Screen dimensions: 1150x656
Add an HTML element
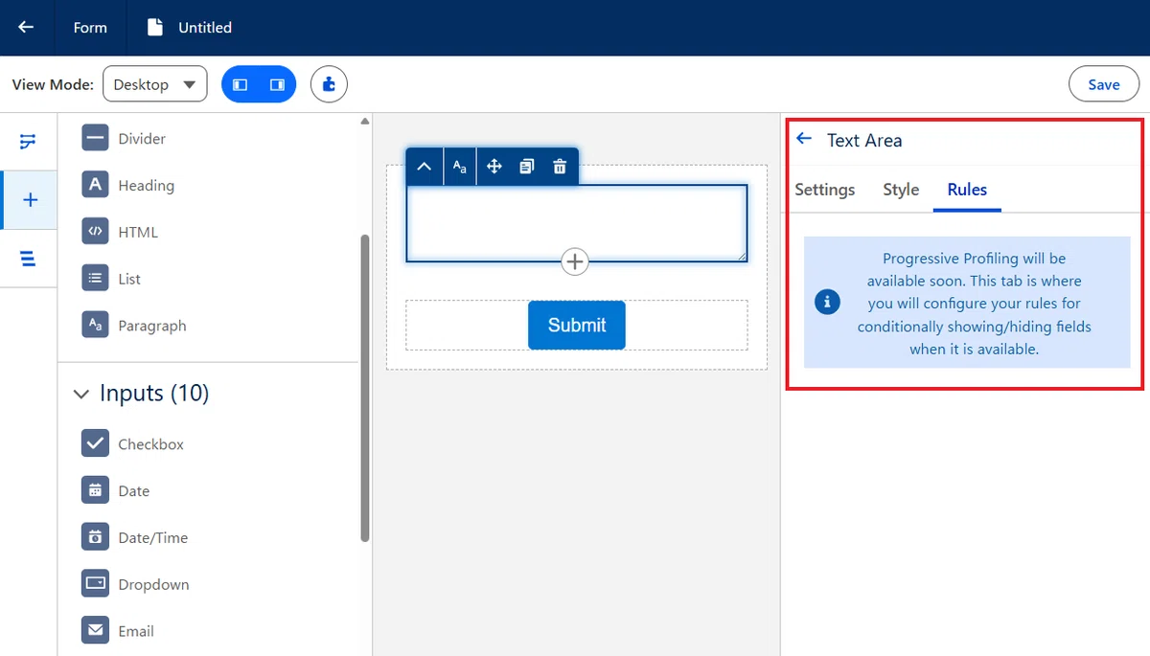point(121,232)
